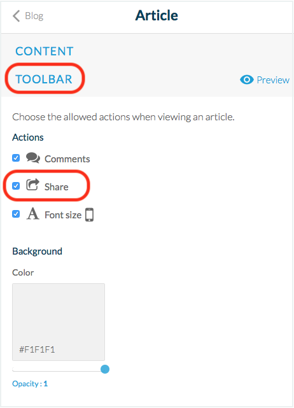The width and height of the screenshot is (294, 408).
Task: Click the Comments label text
Action: tap(67, 159)
